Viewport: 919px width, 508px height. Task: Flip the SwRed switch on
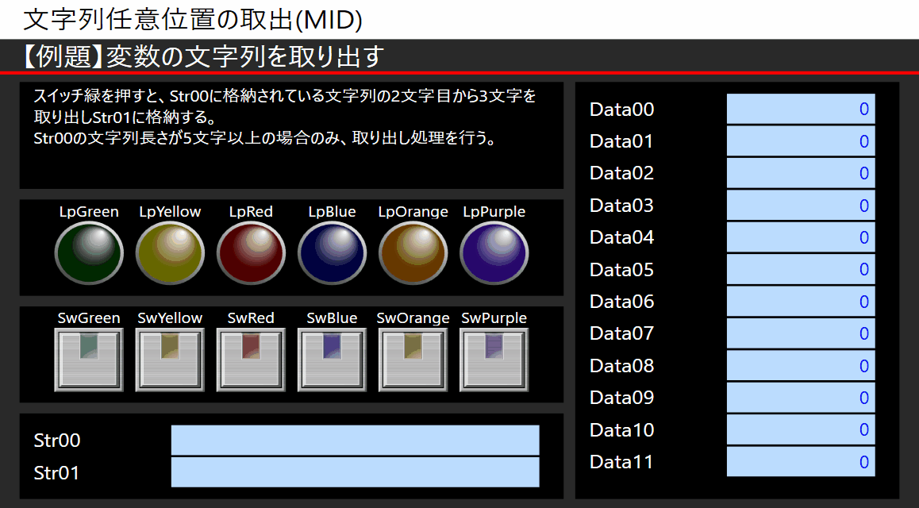point(251,358)
